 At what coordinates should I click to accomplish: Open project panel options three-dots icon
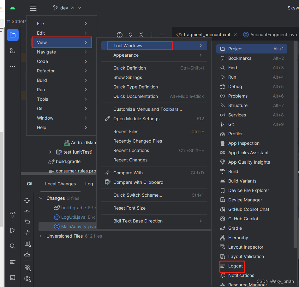click(152, 35)
